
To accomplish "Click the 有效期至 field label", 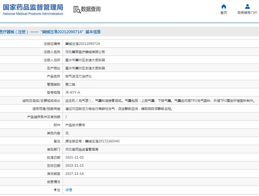I will pyautogui.click(x=53, y=174).
